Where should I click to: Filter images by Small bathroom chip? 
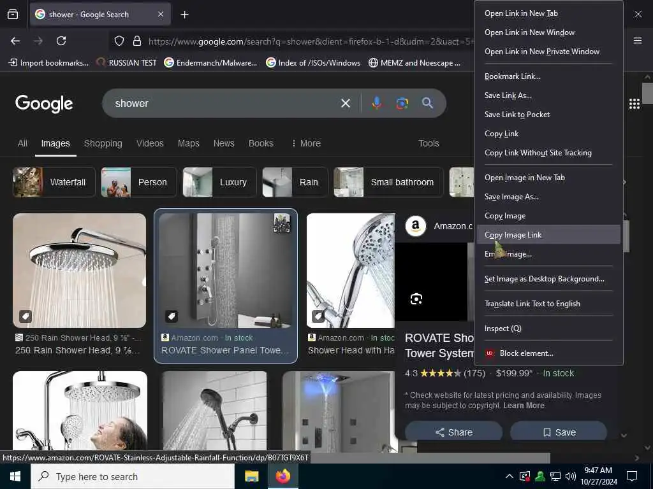pos(388,182)
